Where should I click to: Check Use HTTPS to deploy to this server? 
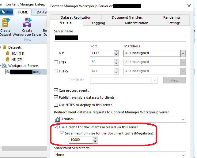click(56, 105)
